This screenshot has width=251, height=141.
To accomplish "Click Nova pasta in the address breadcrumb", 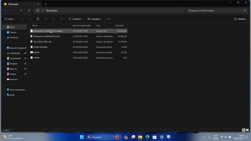I will pyautogui.click(x=52, y=11).
